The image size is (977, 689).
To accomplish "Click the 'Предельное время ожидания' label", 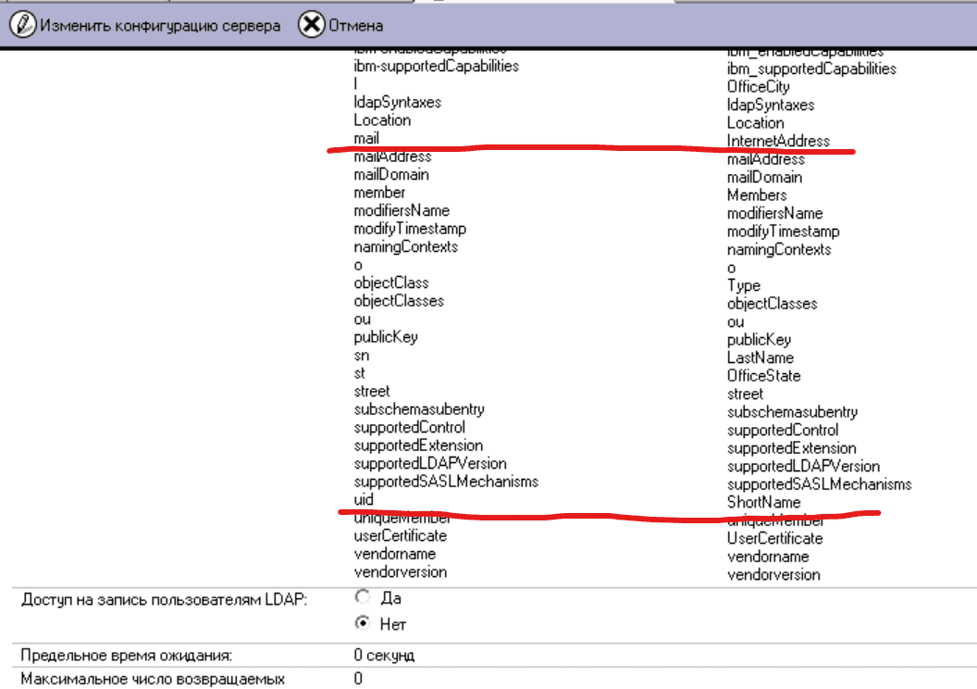I will [126, 656].
